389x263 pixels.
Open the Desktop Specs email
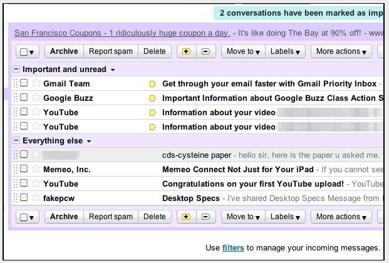click(x=191, y=198)
